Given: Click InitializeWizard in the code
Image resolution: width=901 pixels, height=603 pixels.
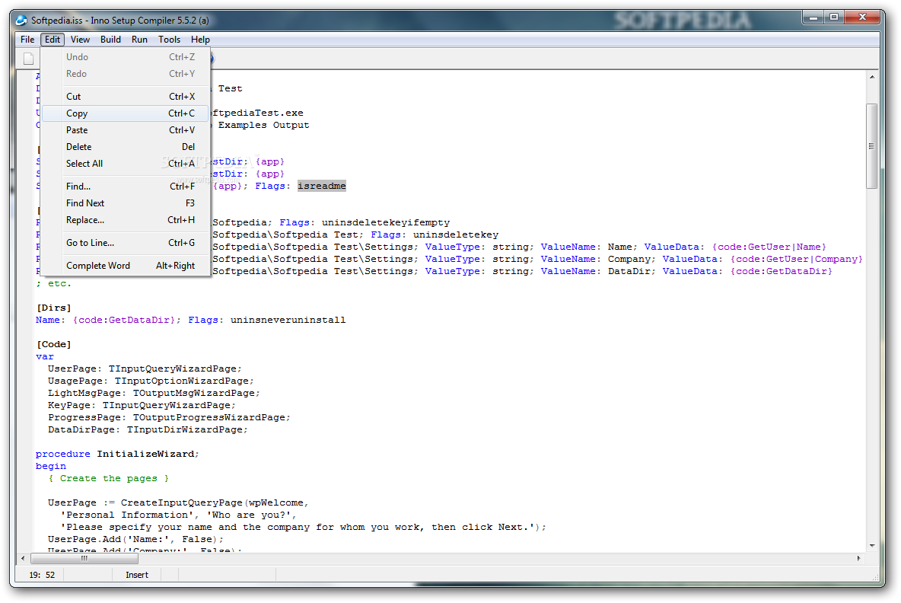Looking at the screenshot, I should click(x=145, y=454).
